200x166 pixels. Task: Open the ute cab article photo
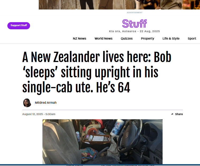[x=103, y=142]
